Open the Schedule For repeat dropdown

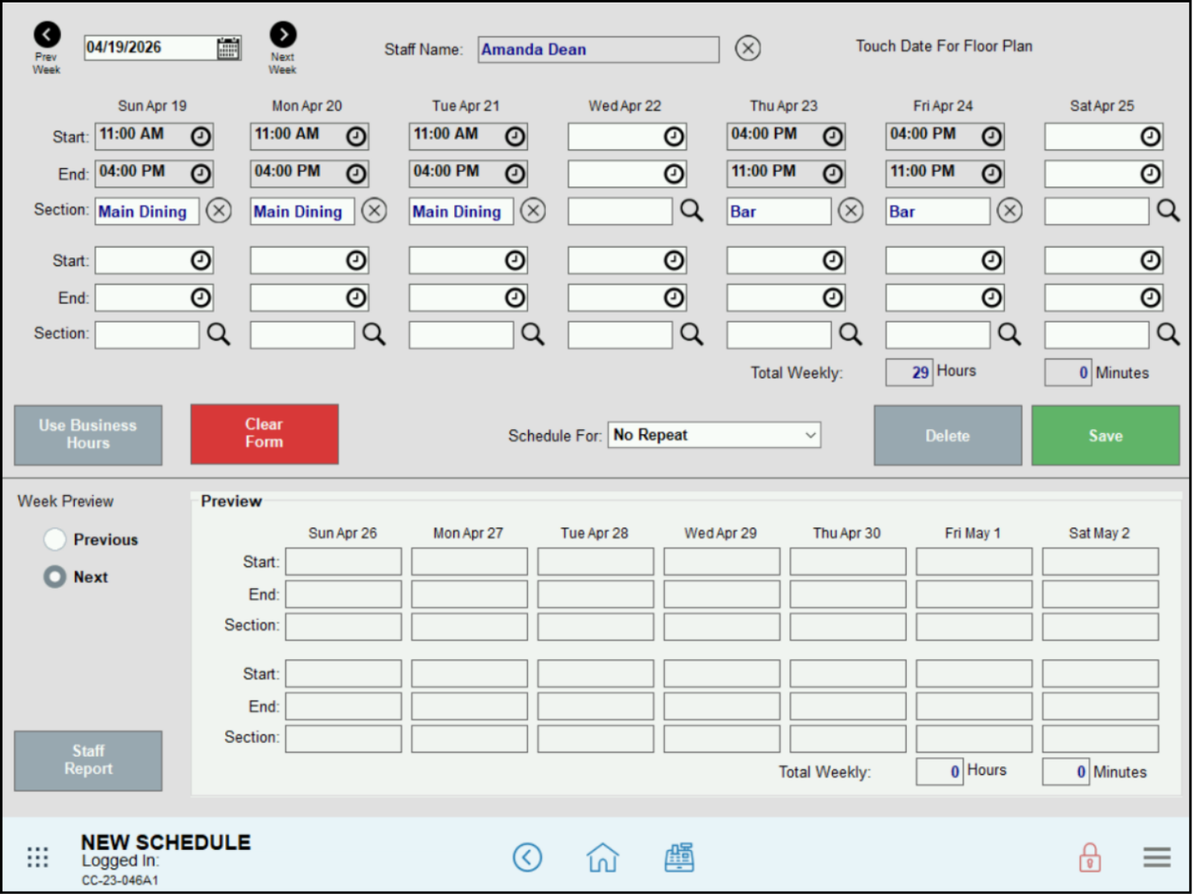[712, 435]
